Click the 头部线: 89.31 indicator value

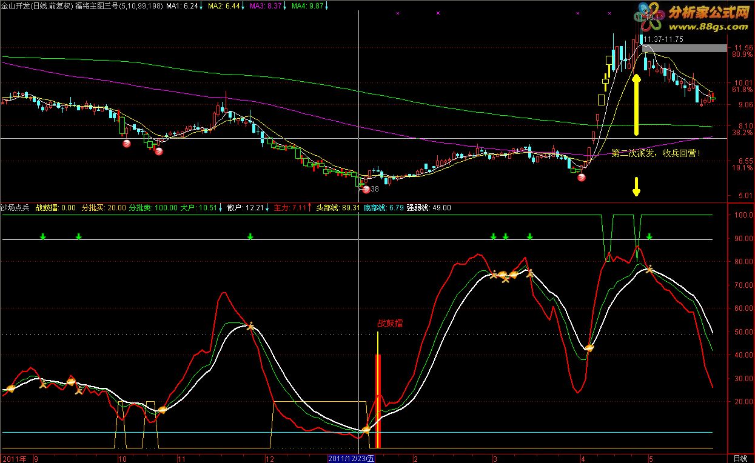point(337,208)
